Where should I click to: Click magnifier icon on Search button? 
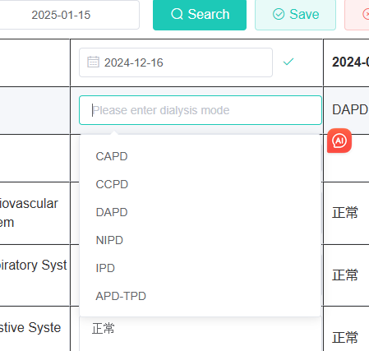pyautogui.click(x=177, y=14)
